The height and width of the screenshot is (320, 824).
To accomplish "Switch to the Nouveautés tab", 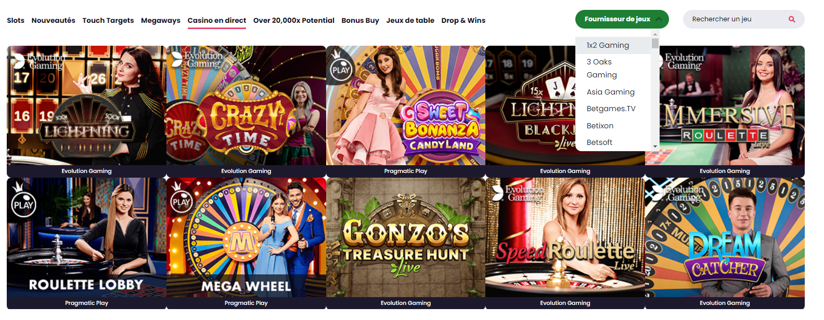I will pyautogui.click(x=53, y=20).
